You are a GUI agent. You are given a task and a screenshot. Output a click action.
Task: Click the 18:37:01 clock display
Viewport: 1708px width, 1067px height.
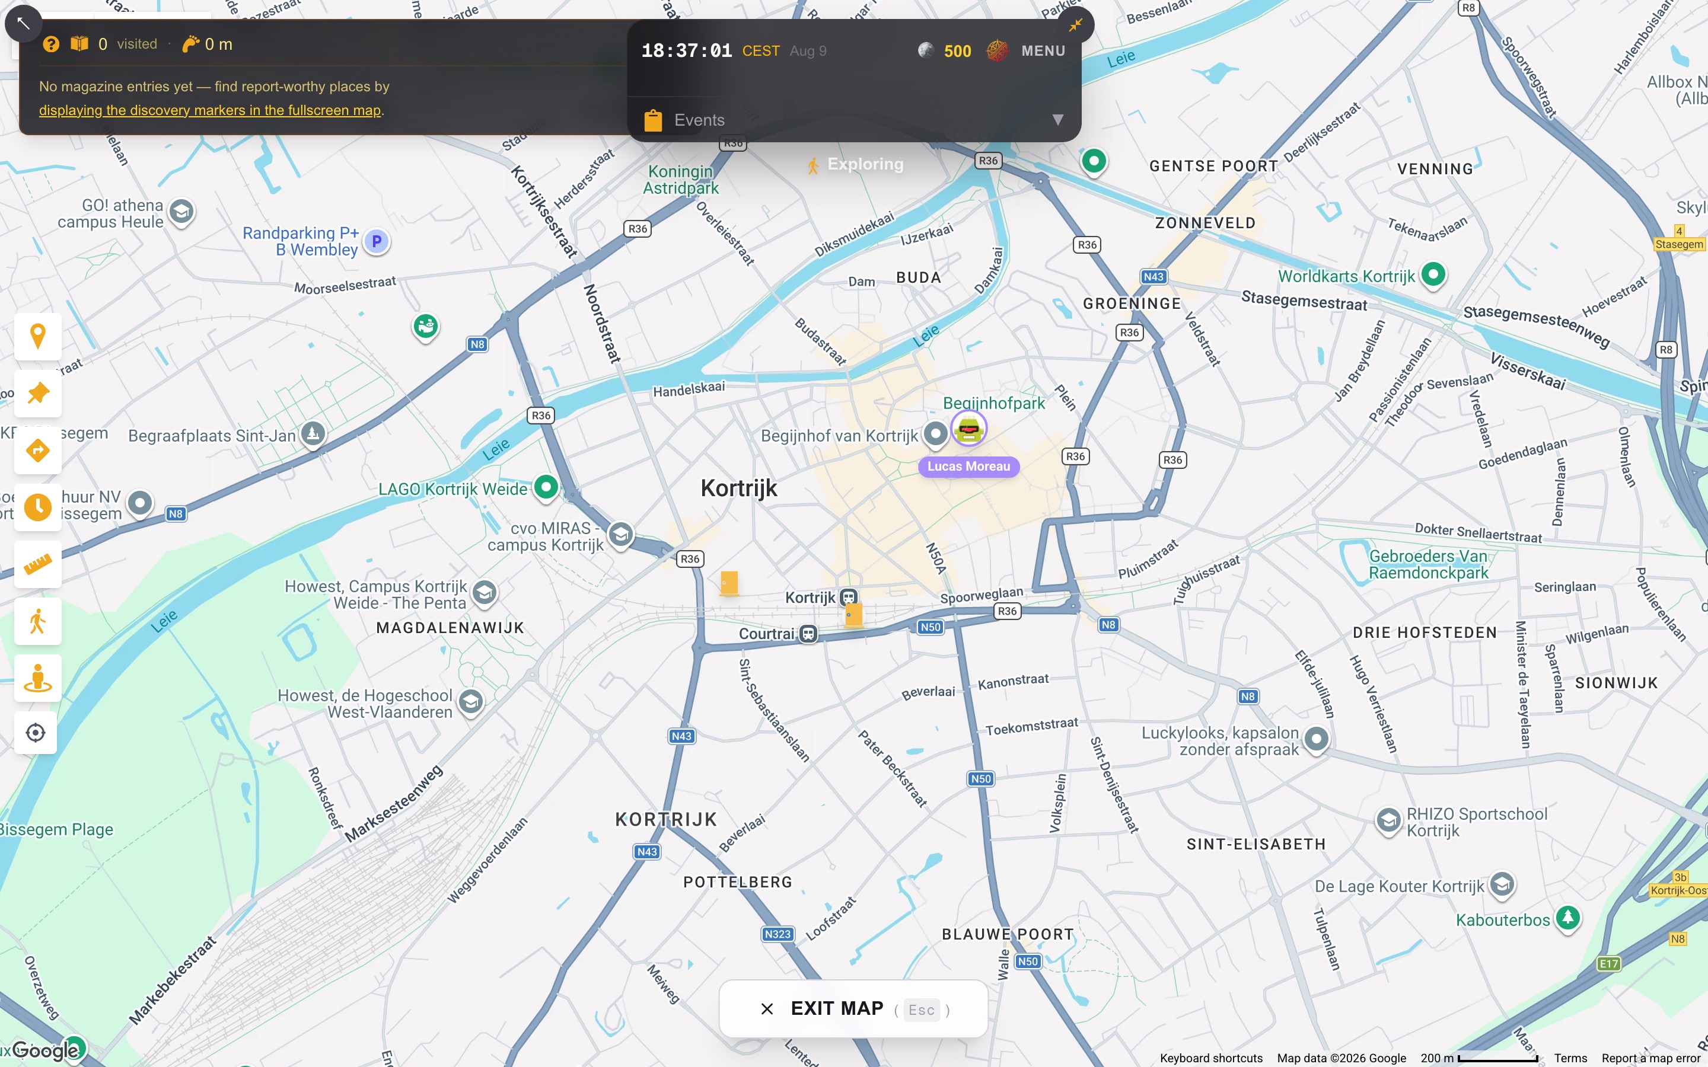pos(687,51)
